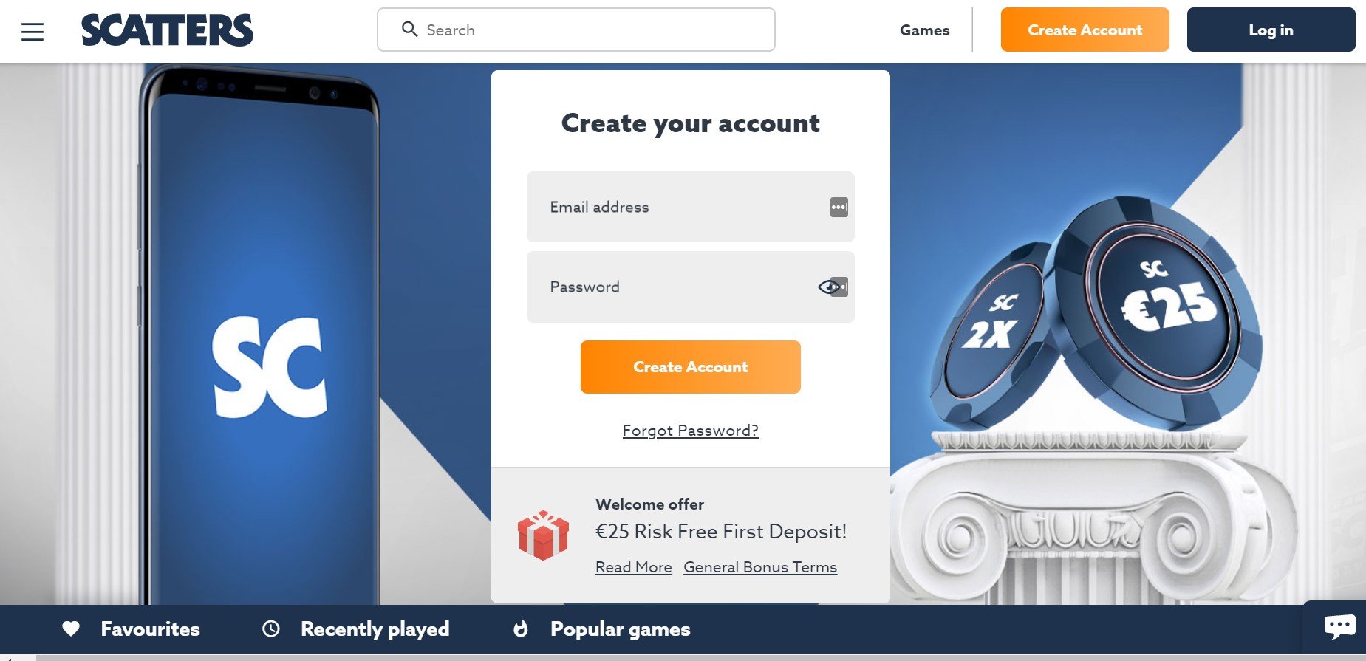Screen dimensions: 1366x661
Task: Click the heart Favourites icon
Action: [71, 629]
